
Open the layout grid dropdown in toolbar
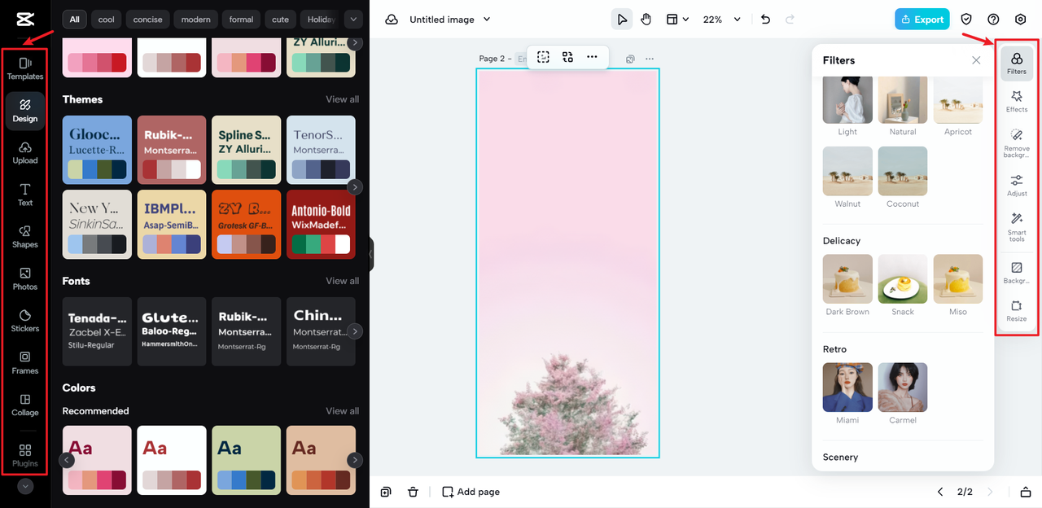pyautogui.click(x=677, y=19)
